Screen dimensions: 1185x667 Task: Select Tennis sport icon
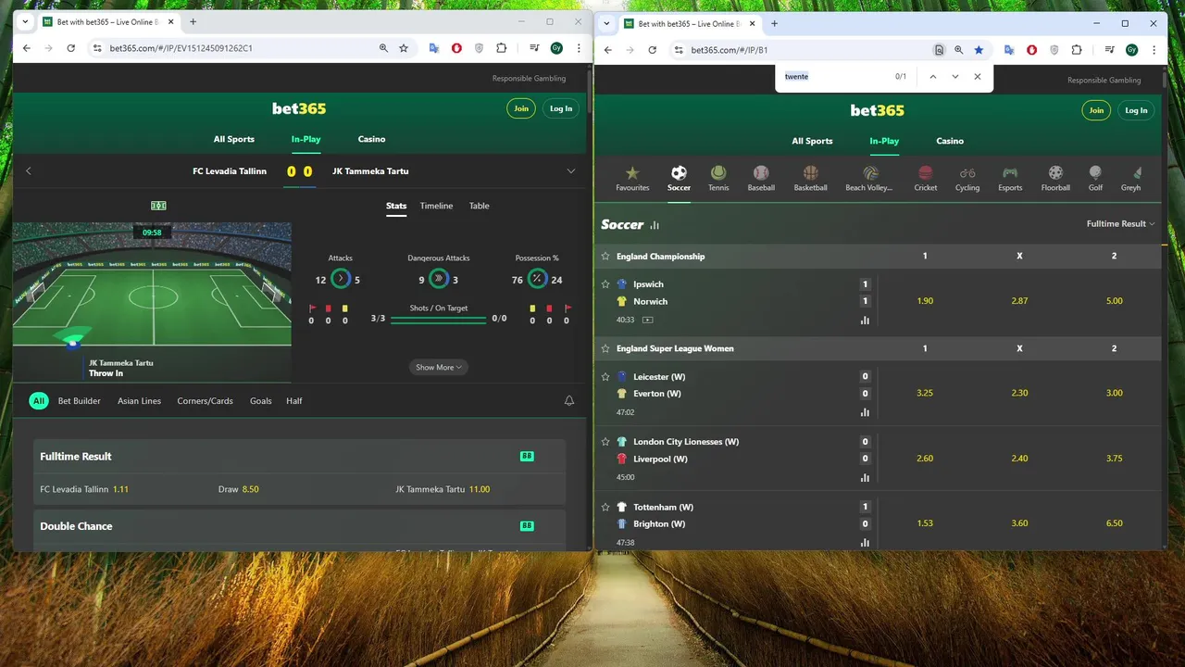718,178
